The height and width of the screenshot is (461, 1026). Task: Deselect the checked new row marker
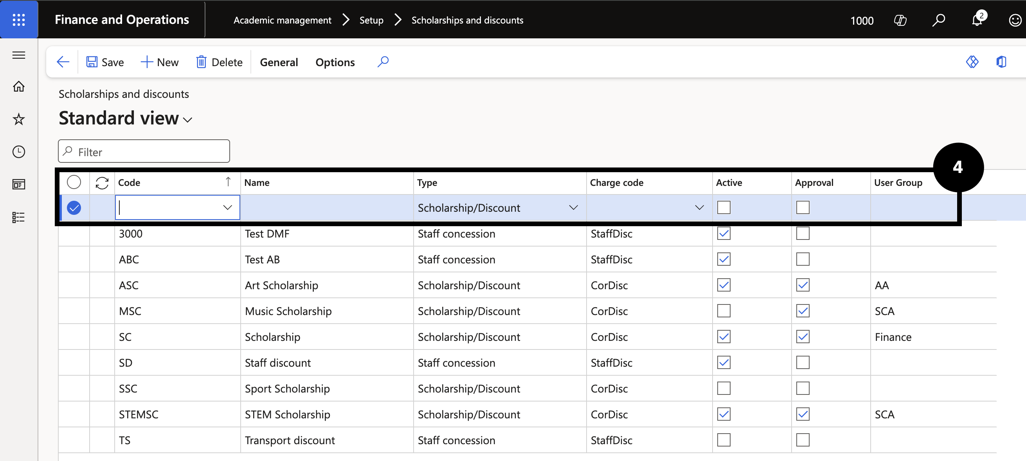click(x=74, y=207)
